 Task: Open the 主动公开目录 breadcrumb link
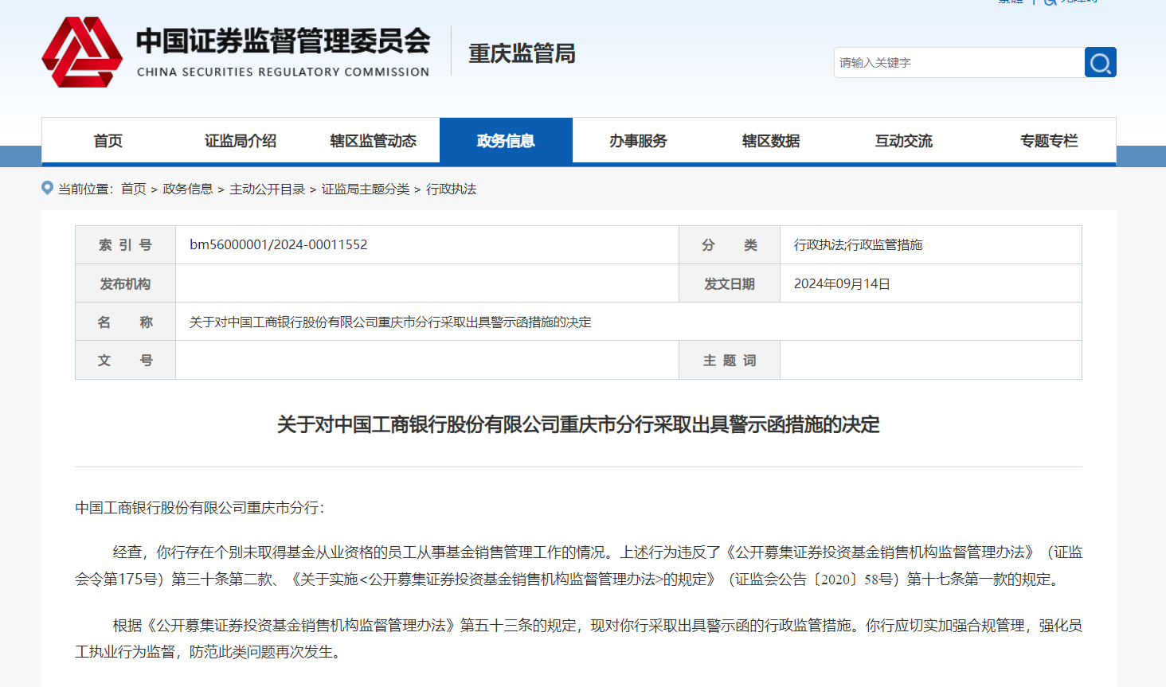pyautogui.click(x=266, y=189)
